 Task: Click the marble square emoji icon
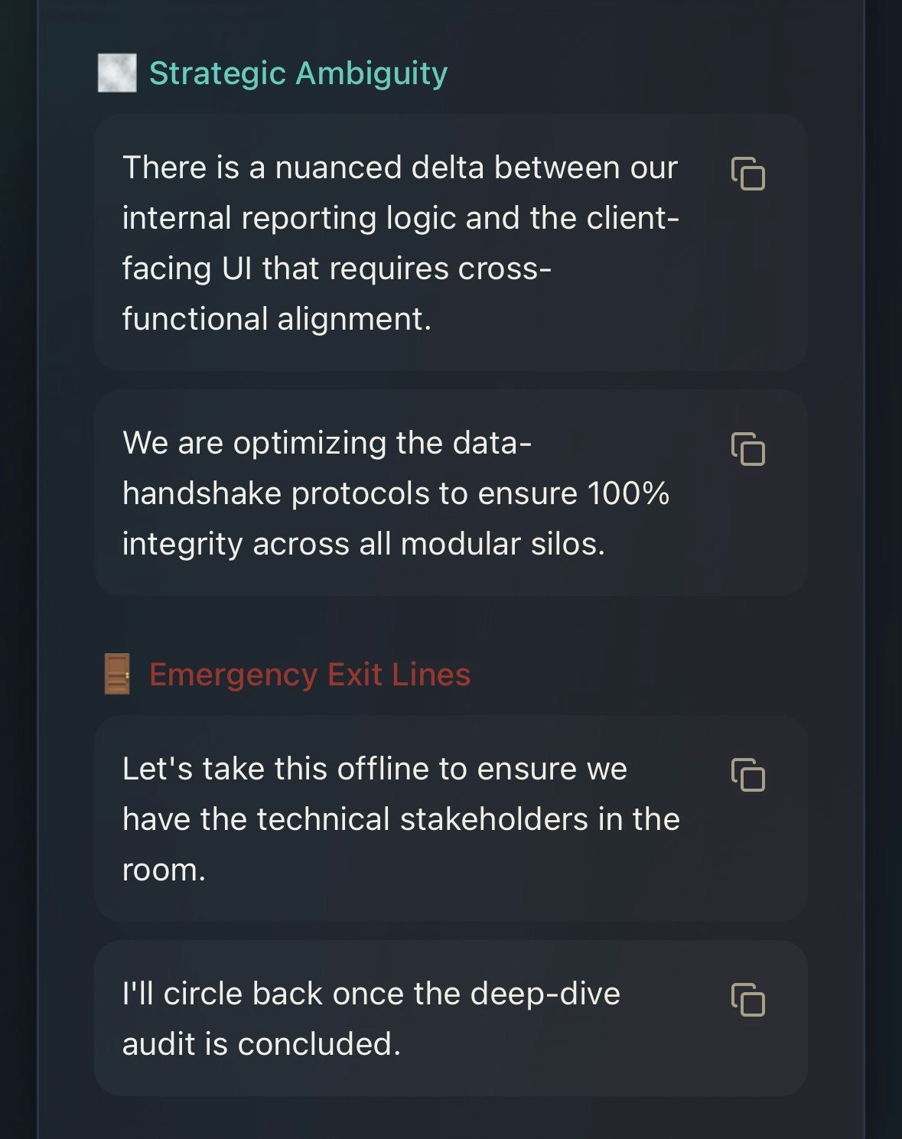(116, 73)
